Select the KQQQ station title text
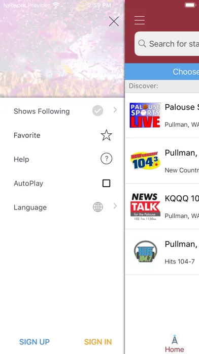The image size is (199, 354). coord(182,198)
